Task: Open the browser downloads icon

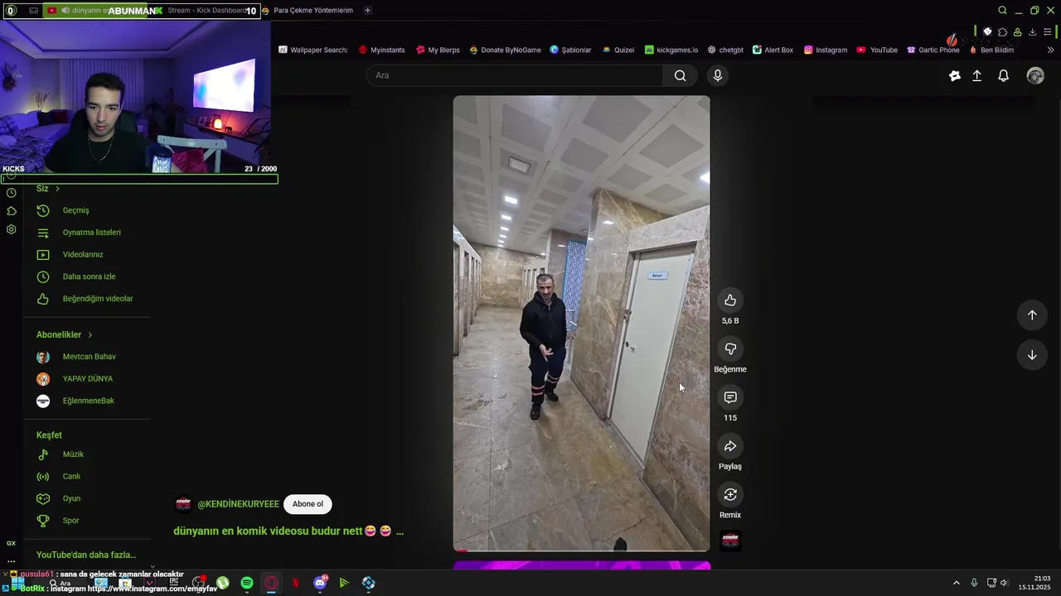Action: (1032, 32)
